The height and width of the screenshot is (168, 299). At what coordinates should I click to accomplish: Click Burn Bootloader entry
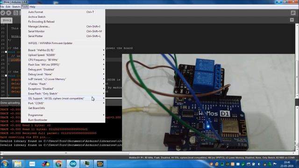click(63, 120)
